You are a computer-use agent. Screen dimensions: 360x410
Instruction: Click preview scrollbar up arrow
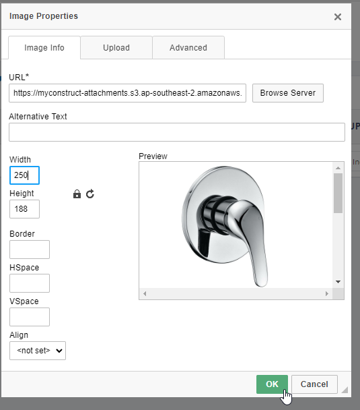(338, 168)
